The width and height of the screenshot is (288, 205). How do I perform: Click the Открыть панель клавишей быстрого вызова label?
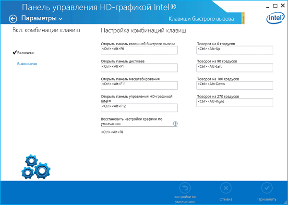click(138, 44)
